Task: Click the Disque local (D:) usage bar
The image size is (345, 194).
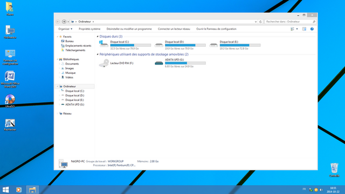Action: [185, 45]
